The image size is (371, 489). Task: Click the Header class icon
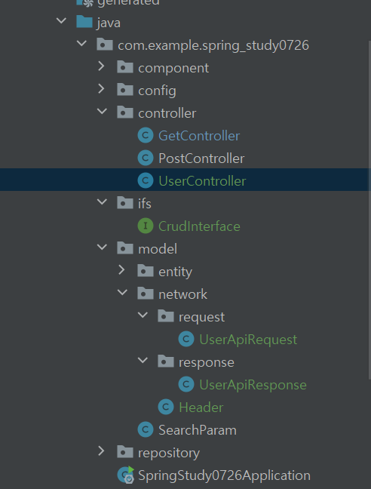pyautogui.click(x=166, y=407)
